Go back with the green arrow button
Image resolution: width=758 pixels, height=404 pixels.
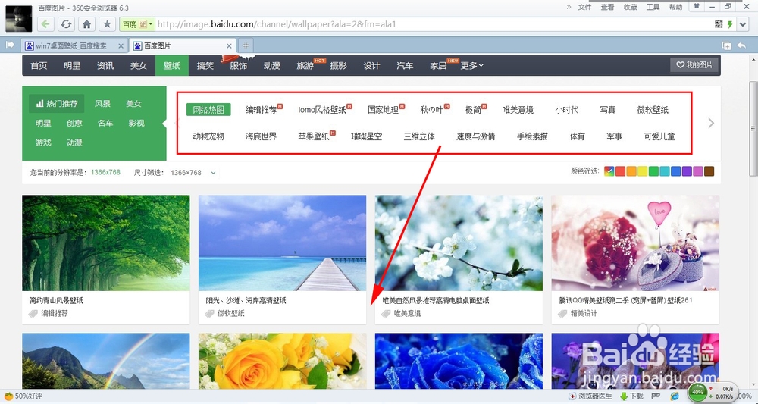(x=45, y=24)
